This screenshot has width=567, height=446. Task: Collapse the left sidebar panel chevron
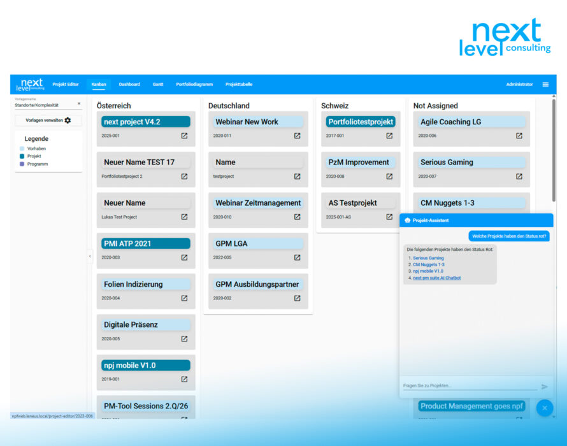point(90,256)
